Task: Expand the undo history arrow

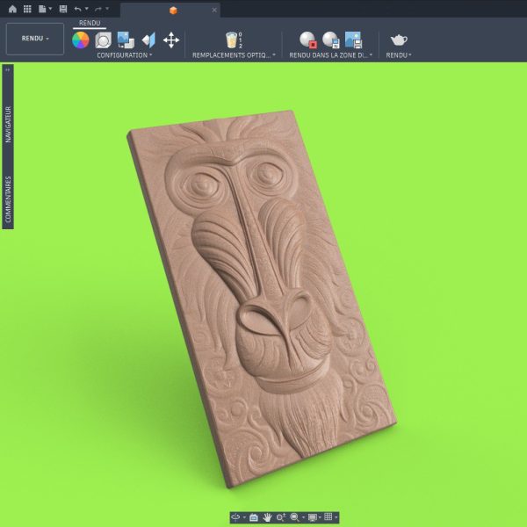Action: 87,9
